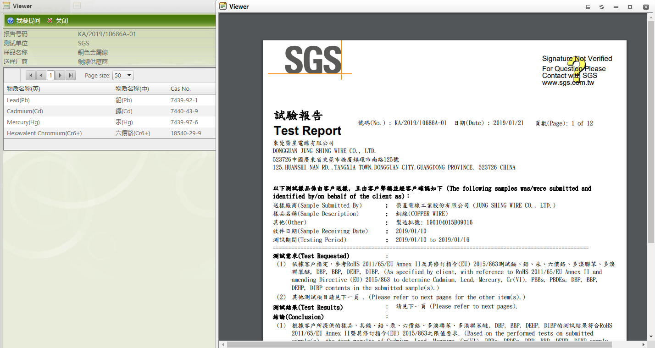Click sample name 銅色金屬線
This screenshot has width=655, height=348.
[x=93, y=52]
